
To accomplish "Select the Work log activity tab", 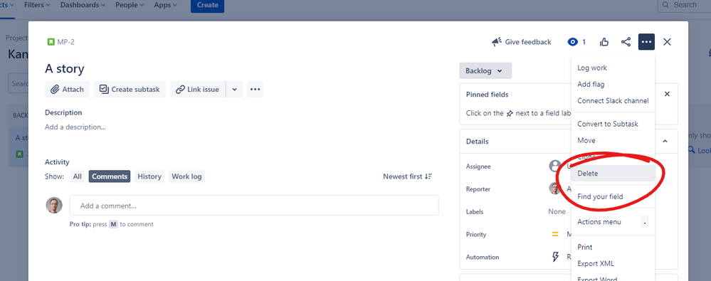I will tap(186, 176).
